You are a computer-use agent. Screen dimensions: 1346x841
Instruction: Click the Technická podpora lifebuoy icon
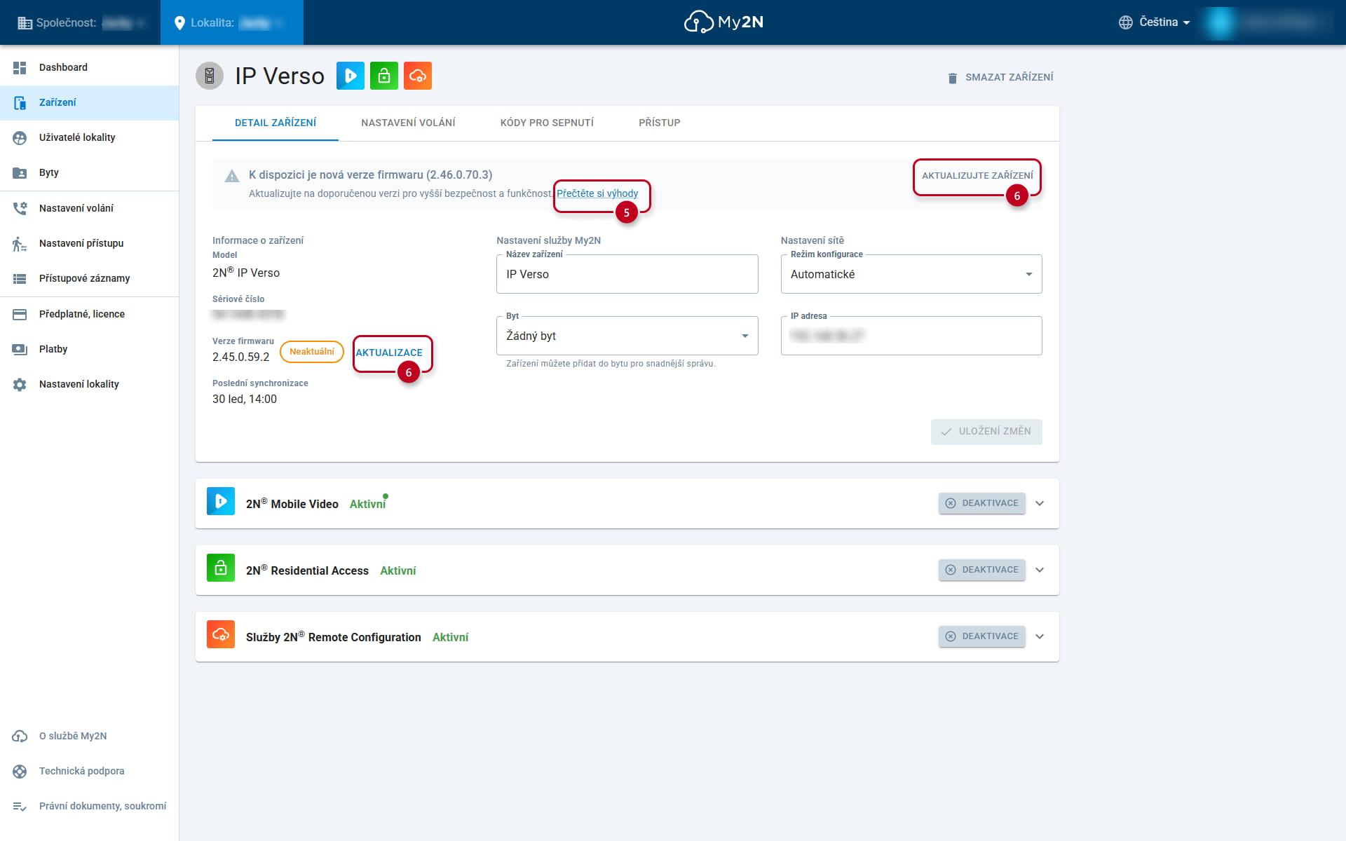tap(20, 771)
